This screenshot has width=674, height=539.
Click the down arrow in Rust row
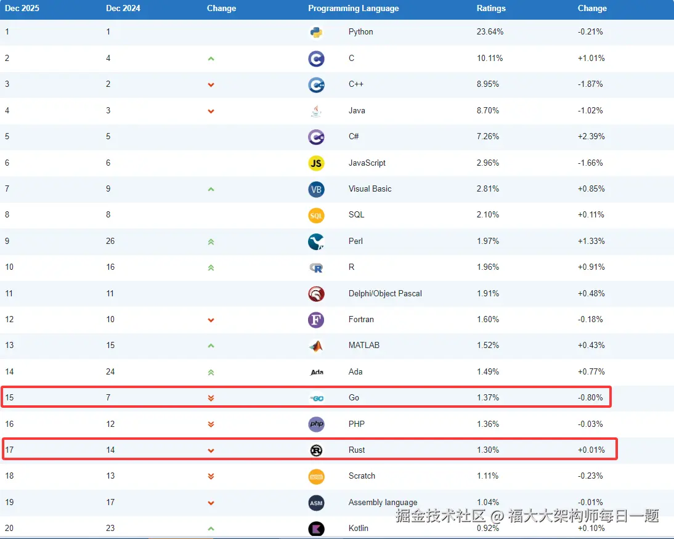point(211,451)
